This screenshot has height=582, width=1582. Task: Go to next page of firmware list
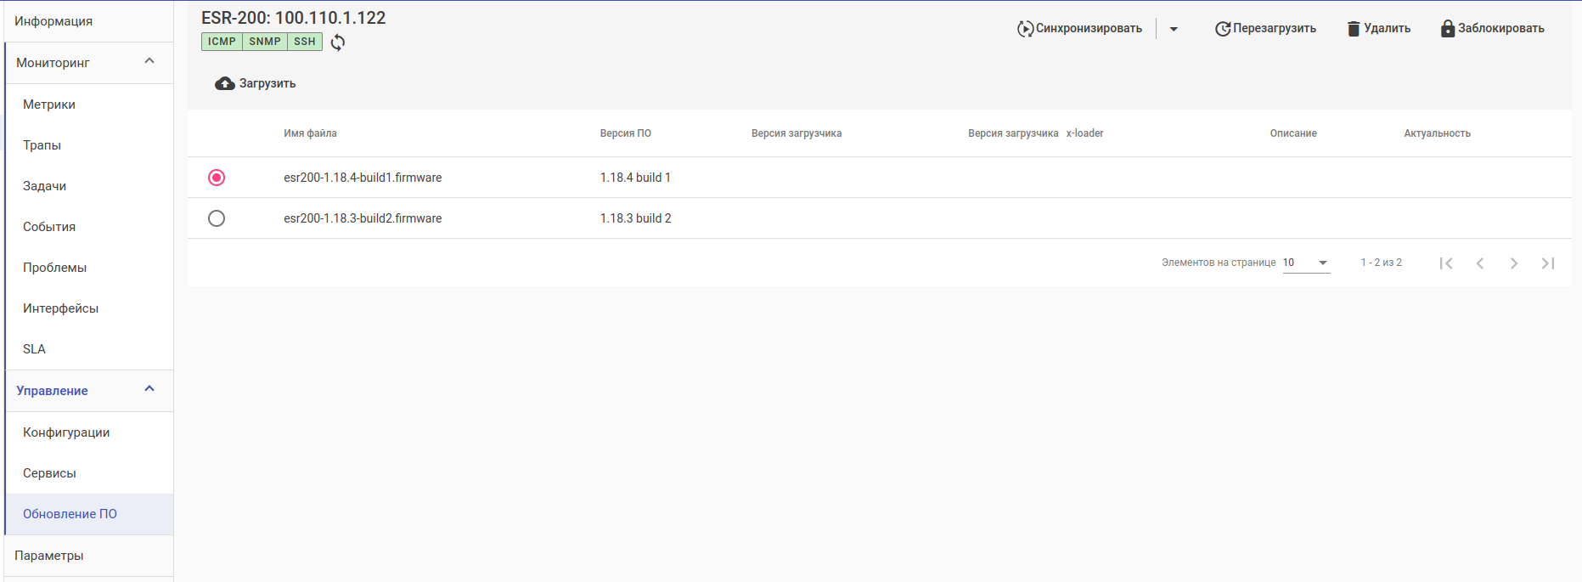[1514, 263]
